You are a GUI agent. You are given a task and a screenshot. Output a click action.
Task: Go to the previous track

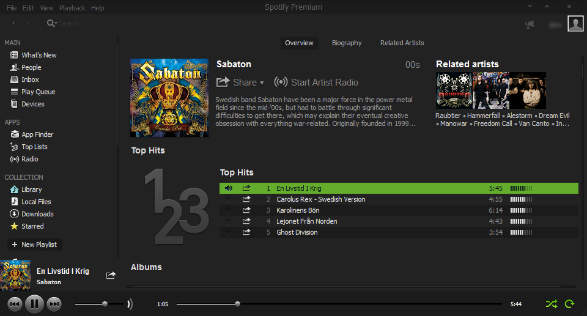(x=15, y=303)
